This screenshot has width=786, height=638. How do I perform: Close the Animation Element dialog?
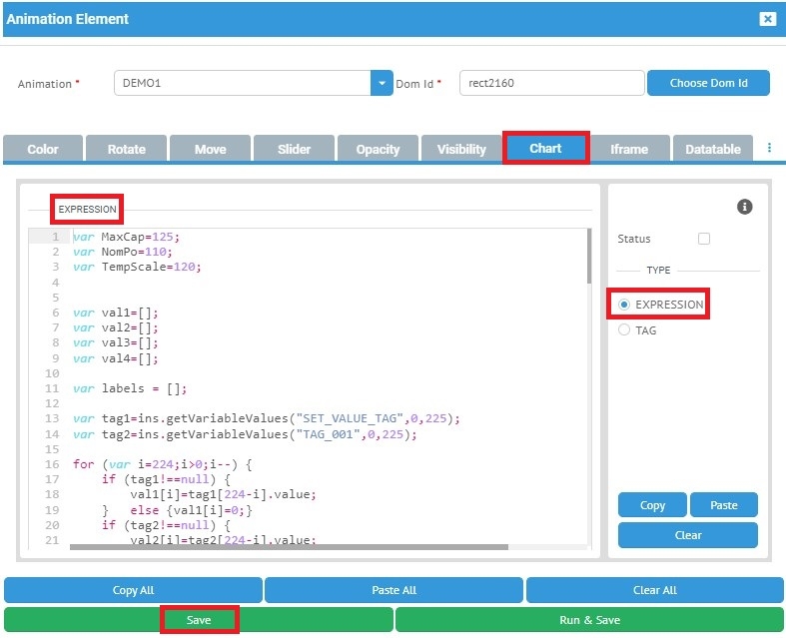point(767,19)
